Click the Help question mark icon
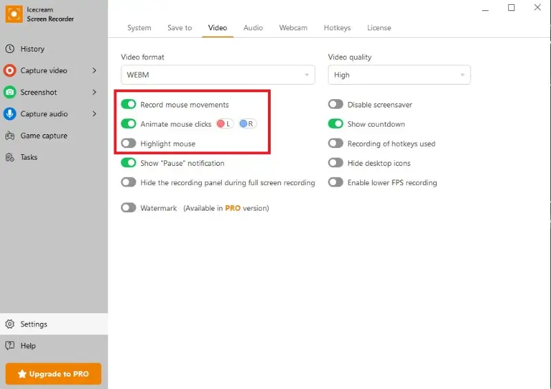The height and width of the screenshot is (389, 551). click(10, 346)
